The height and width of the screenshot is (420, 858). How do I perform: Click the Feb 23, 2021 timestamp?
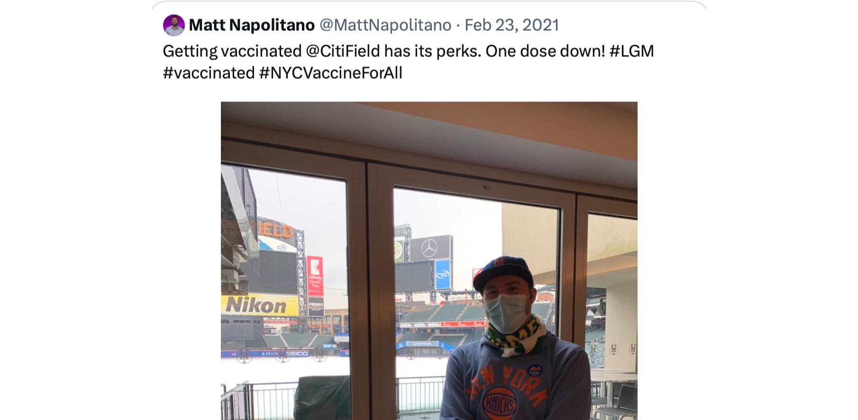point(512,25)
